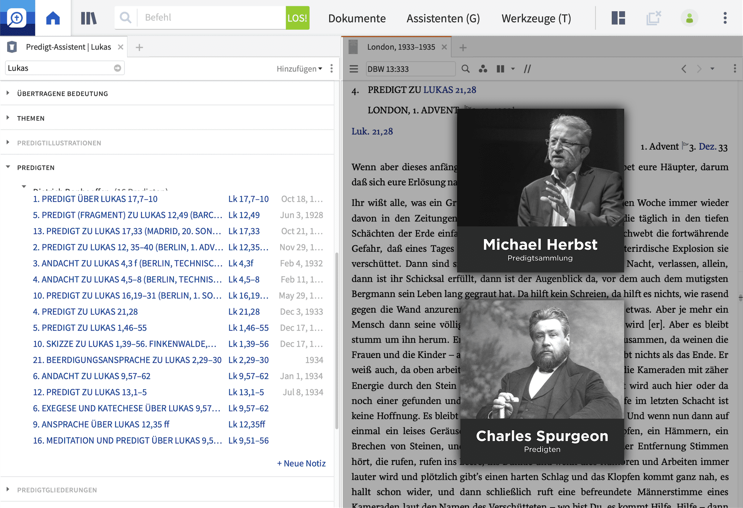Click the search icon in resource toolbar
The image size is (743, 508).
(465, 69)
